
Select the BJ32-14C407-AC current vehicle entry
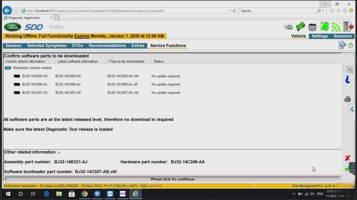[35, 93]
